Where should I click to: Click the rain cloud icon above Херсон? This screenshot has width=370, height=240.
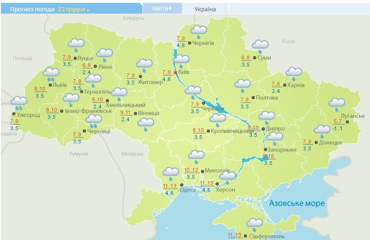[228, 178]
